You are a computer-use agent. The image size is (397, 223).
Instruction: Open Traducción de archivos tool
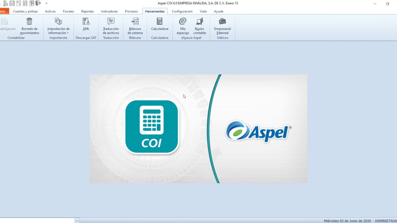tap(111, 26)
